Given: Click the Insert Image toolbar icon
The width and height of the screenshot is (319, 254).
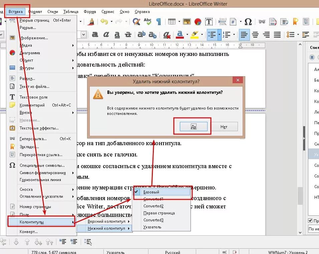Looking at the screenshot, I should (187, 22).
